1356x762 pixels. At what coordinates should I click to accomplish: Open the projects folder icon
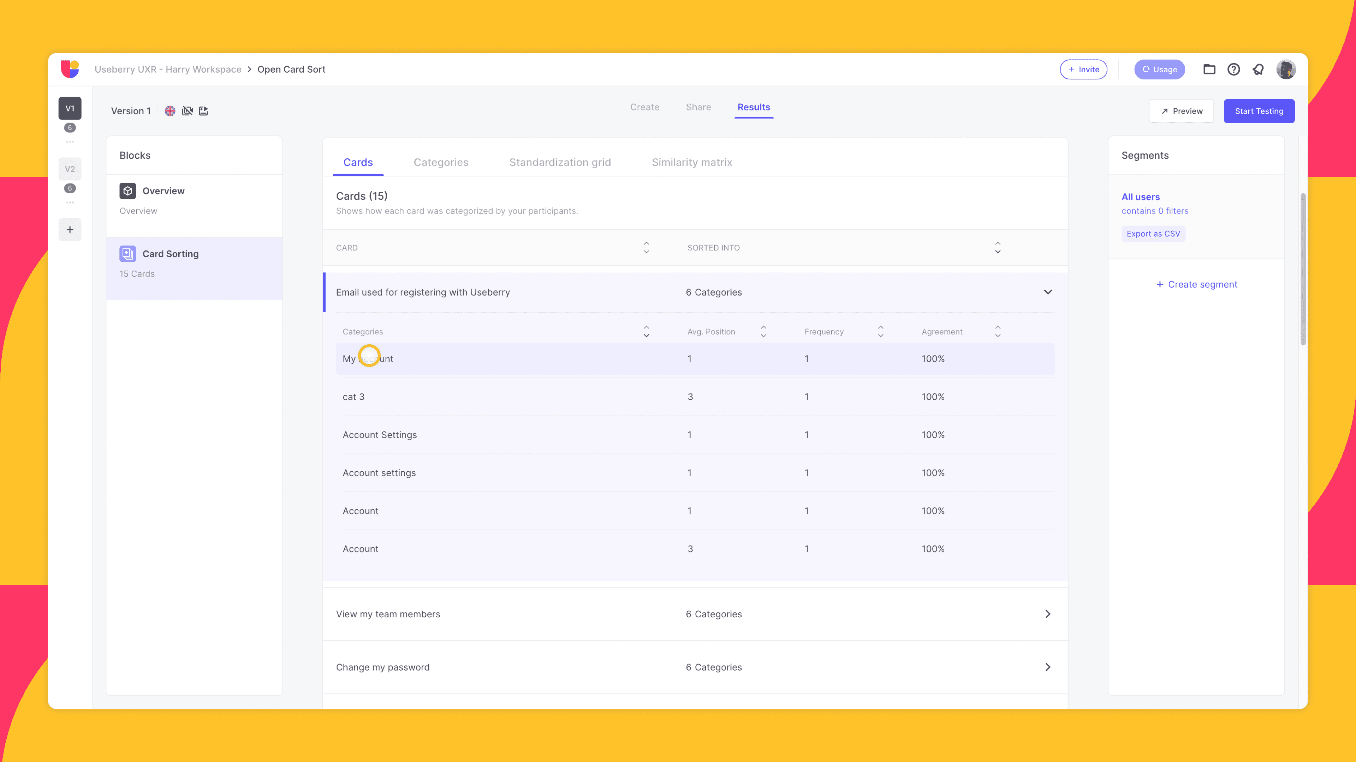(1209, 69)
